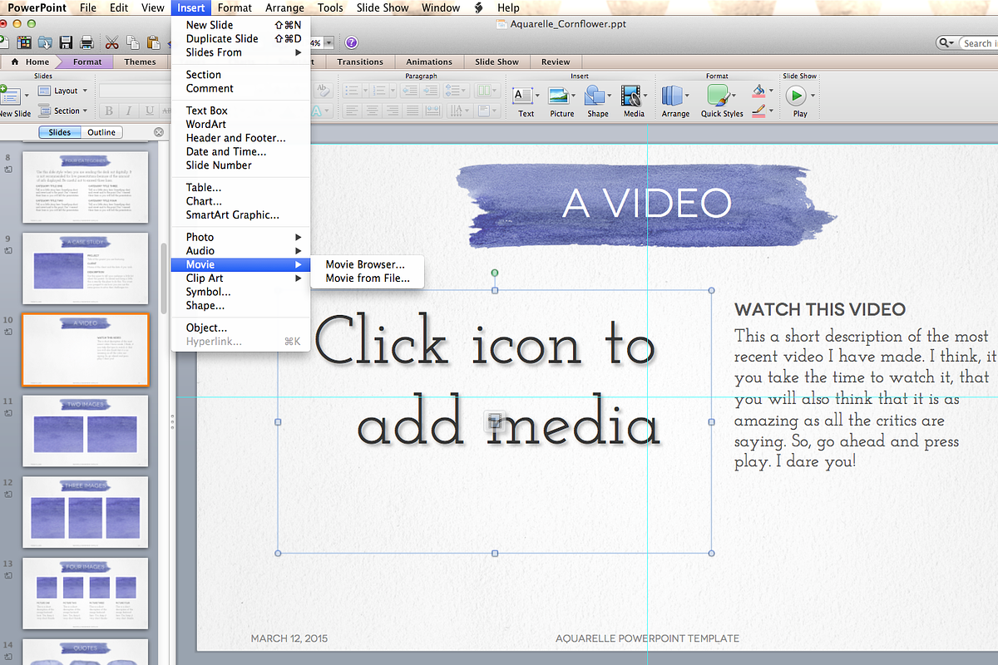
Task: Open the Themes ribbon tab
Action: (x=141, y=62)
